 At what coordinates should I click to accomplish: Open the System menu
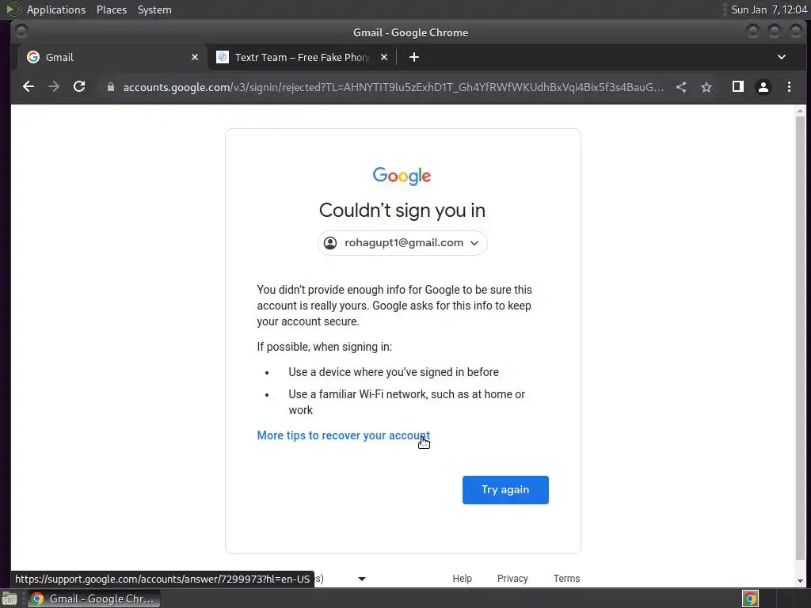(x=154, y=9)
